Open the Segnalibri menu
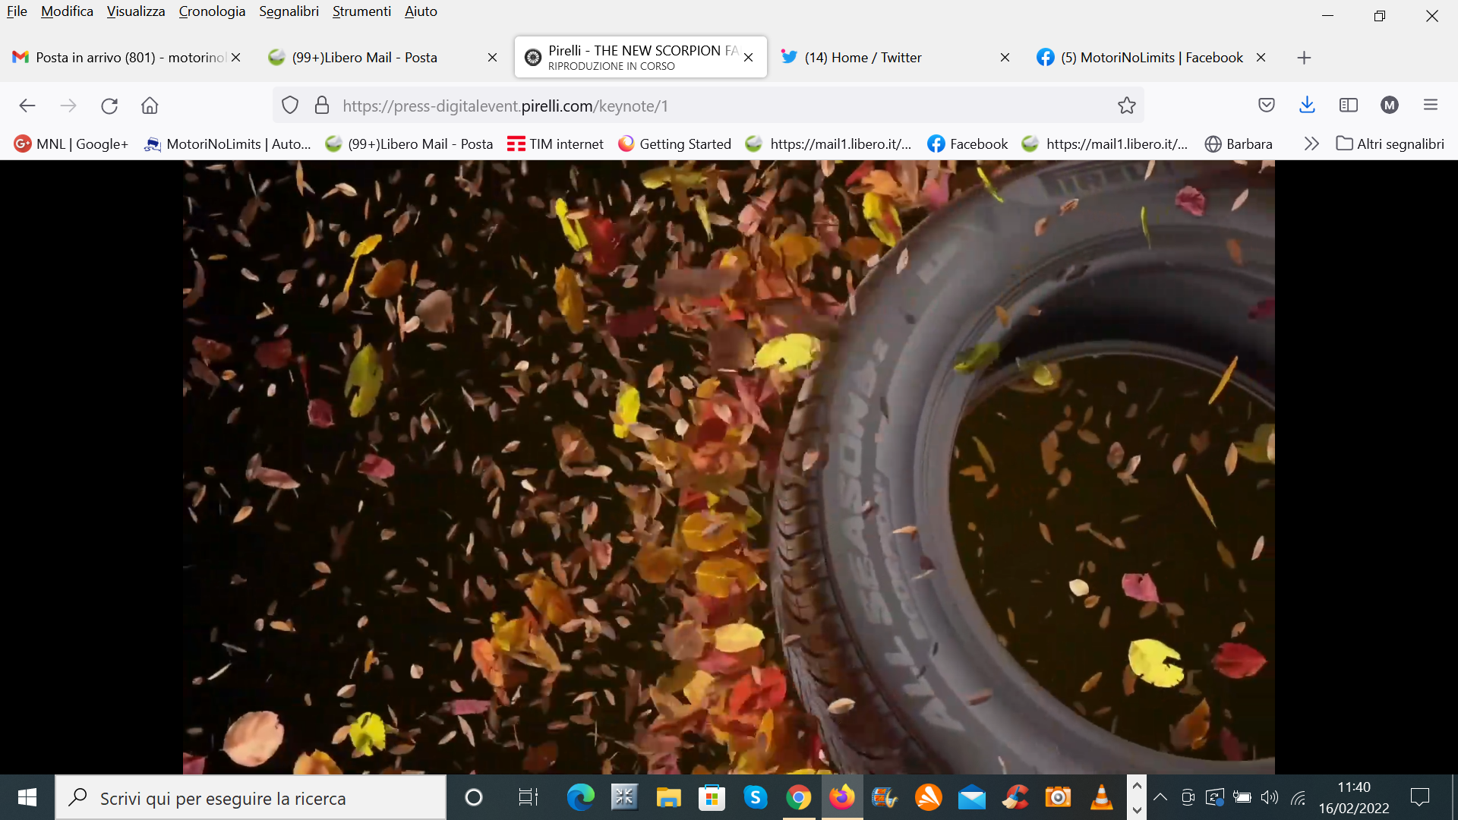Viewport: 1458px width, 820px height. coord(289,11)
